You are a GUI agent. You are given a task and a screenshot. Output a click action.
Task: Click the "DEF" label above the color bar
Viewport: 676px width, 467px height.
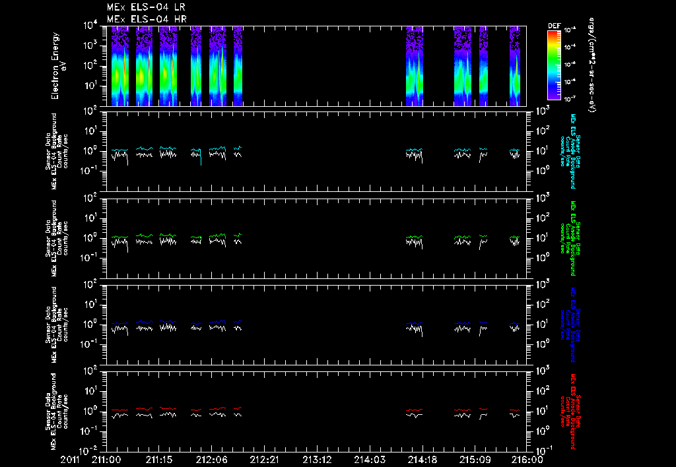tap(554, 26)
